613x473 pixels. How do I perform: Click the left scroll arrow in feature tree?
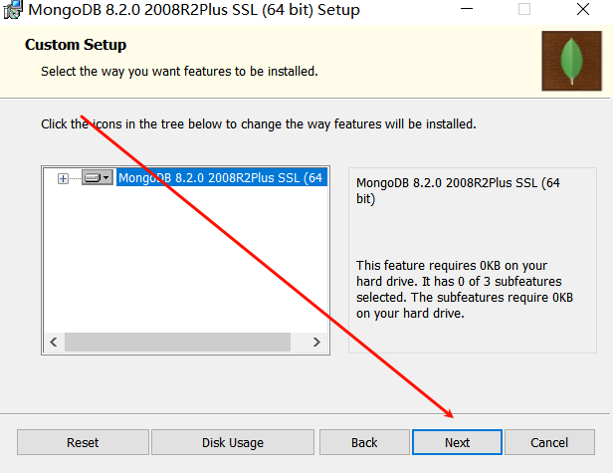point(54,342)
